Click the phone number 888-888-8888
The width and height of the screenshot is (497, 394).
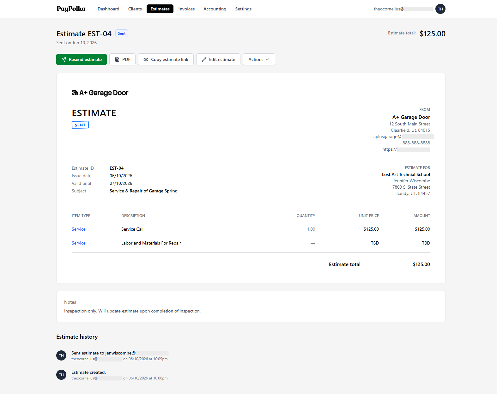(x=416, y=143)
